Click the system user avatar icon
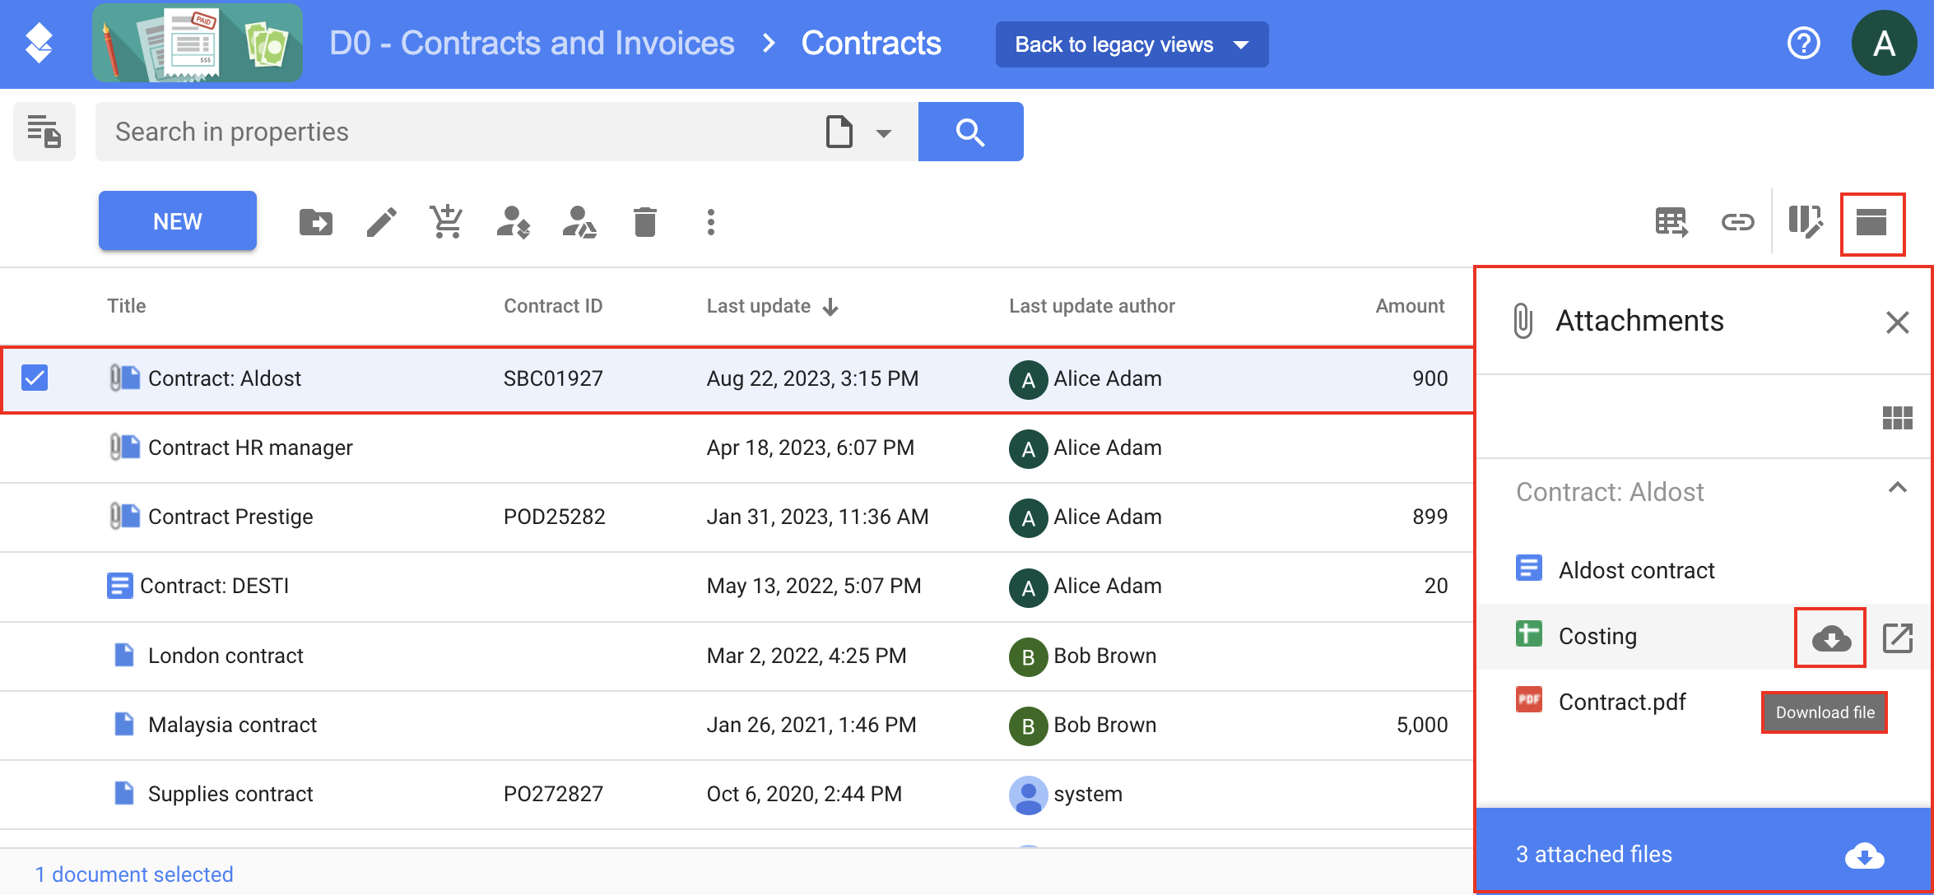The image size is (1934, 895). point(1028,795)
